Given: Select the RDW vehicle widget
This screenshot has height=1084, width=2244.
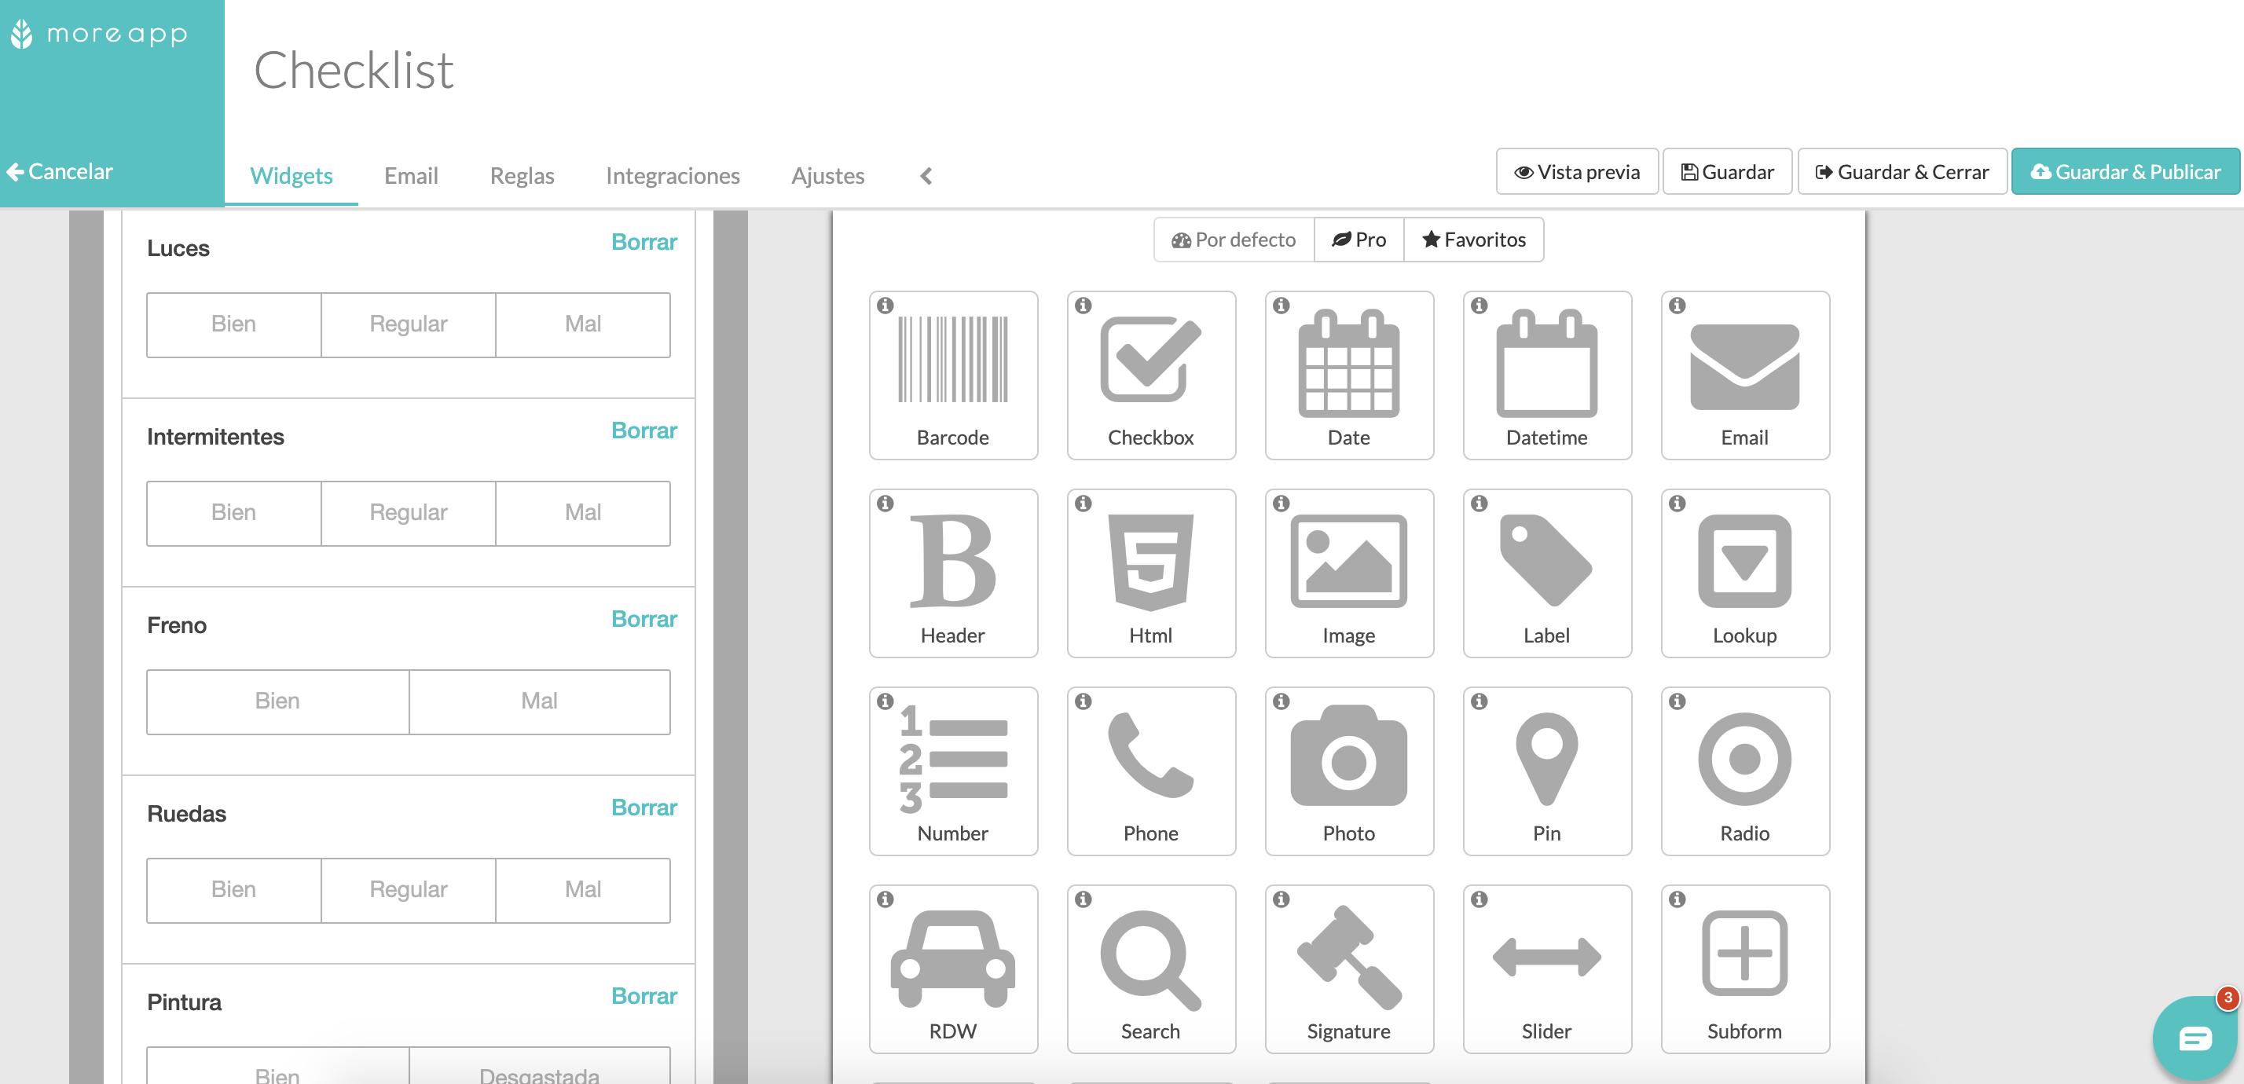Looking at the screenshot, I should (x=953, y=967).
